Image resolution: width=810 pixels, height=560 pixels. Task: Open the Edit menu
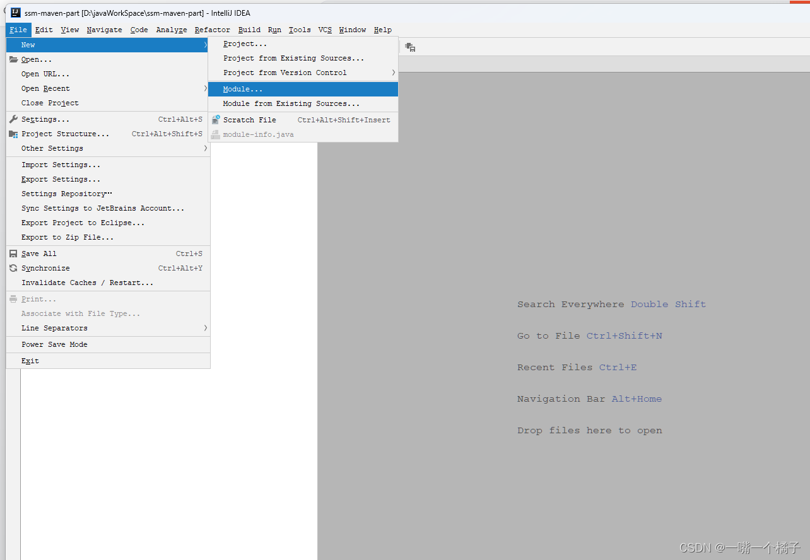[x=44, y=30]
